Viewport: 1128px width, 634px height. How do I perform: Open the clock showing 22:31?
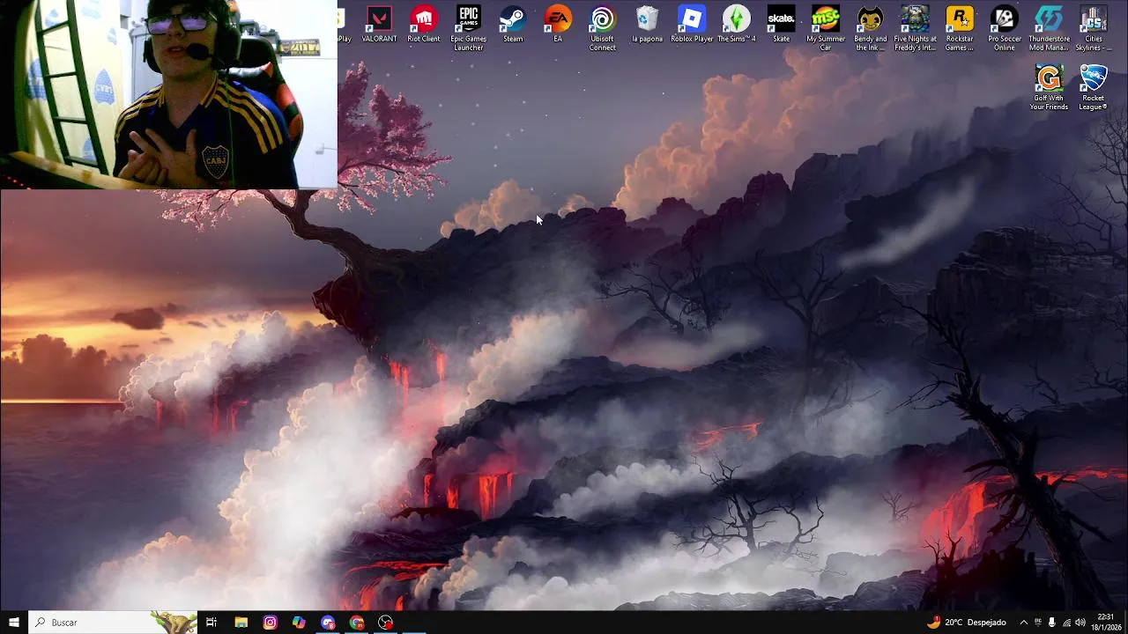(1106, 623)
